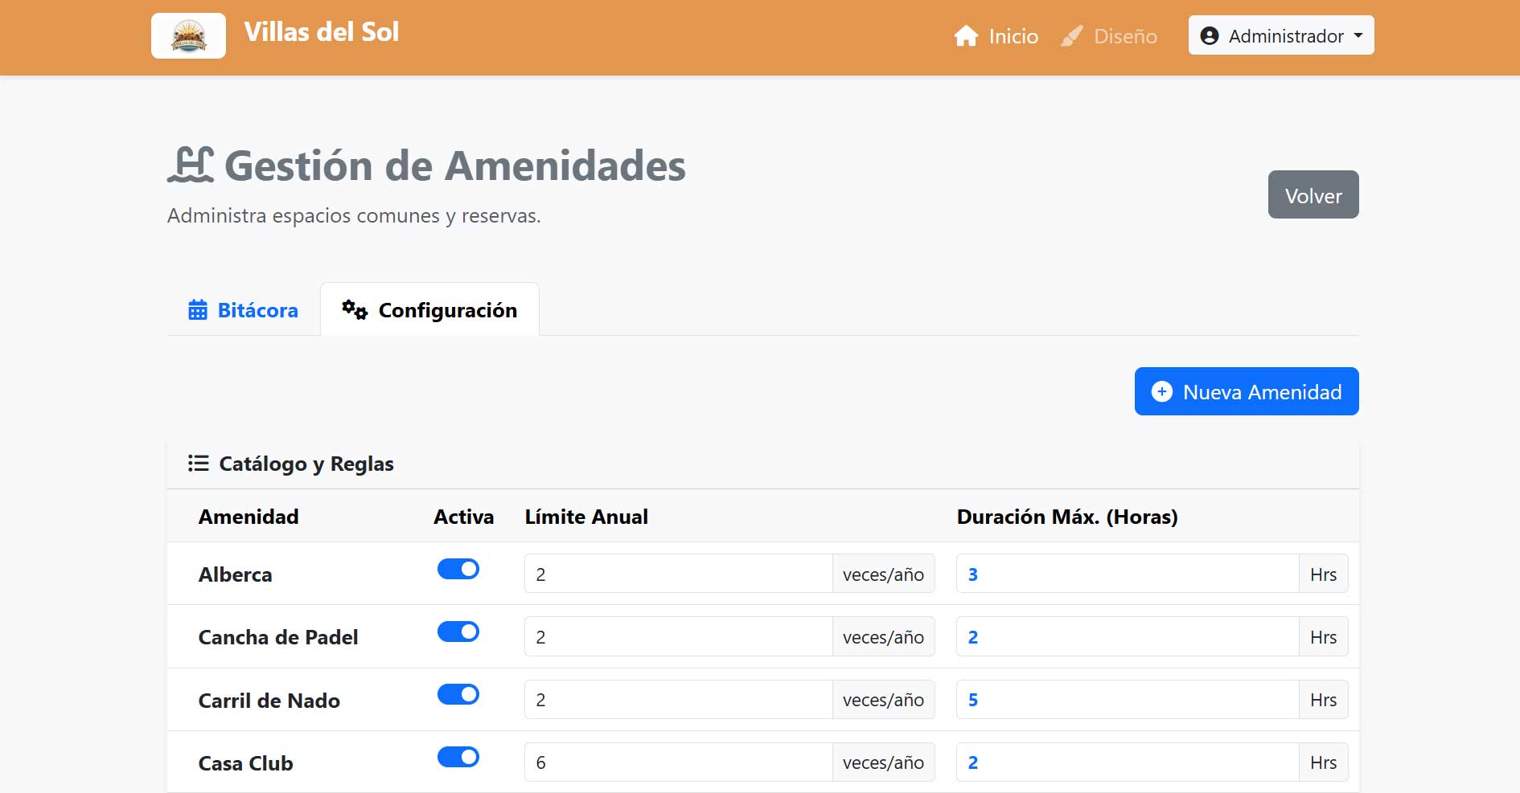The height and width of the screenshot is (793, 1520).
Task: Click the Administrador account avatar icon
Action: [1209, 35]
